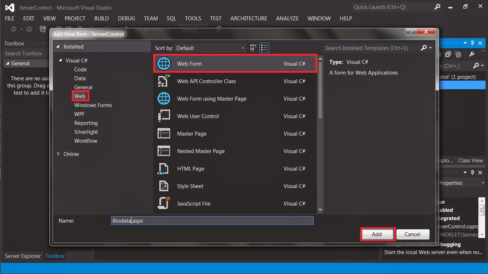This screenshot has height=274, width=488.
Task: Select the Reporting category
Action: click(x=86, y=123)
